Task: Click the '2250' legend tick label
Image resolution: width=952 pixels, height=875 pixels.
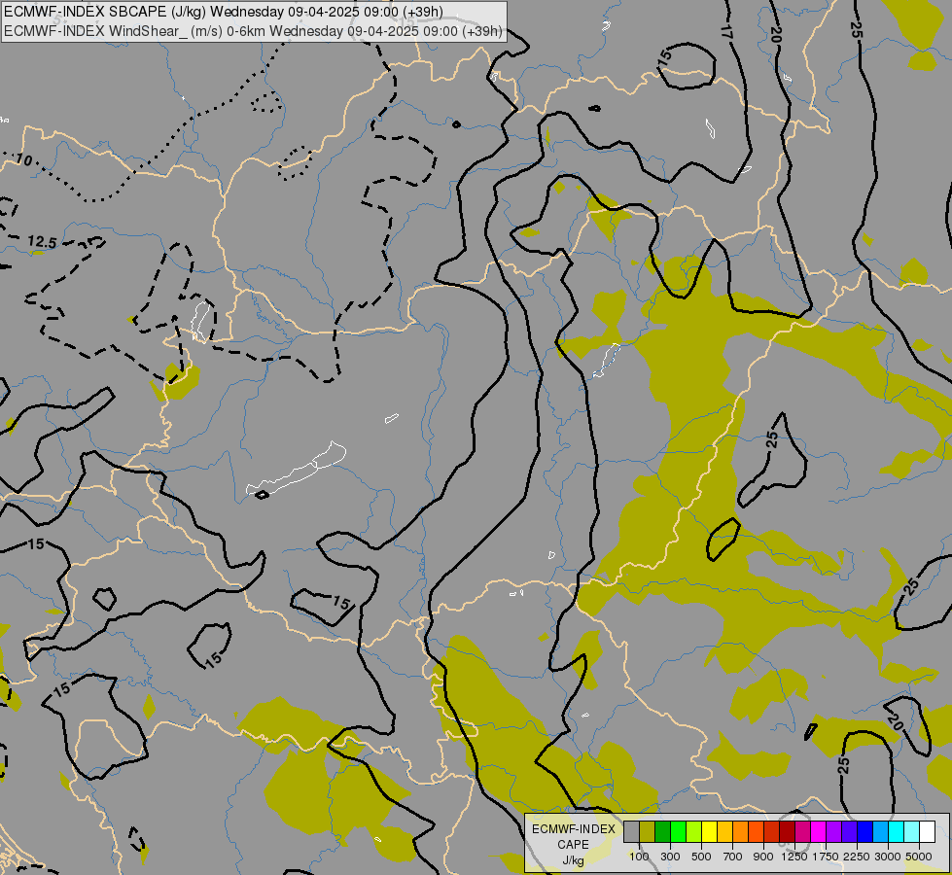Action: [857, 857]
